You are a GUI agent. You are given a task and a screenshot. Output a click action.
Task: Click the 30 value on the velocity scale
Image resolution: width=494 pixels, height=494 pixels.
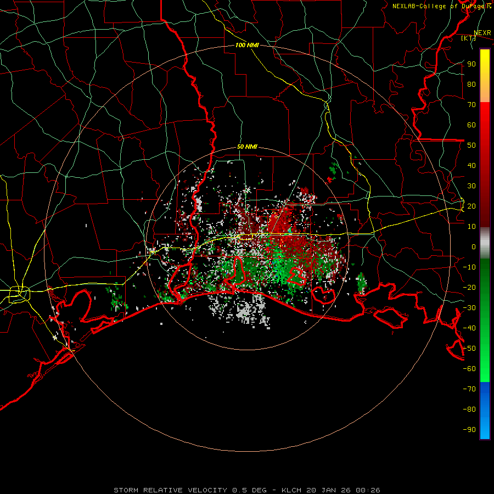(x=471, y=186)
